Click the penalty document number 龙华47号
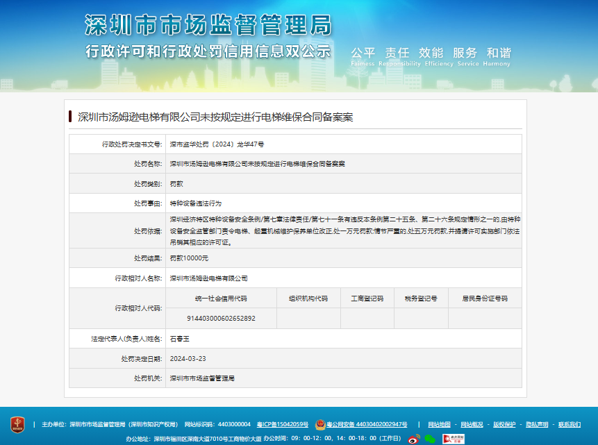The height and width of the screenshot is (445, 598). pos(217,144)
